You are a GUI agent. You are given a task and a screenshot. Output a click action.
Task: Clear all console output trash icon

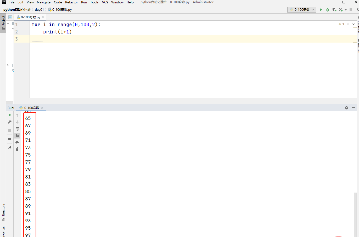17,149
